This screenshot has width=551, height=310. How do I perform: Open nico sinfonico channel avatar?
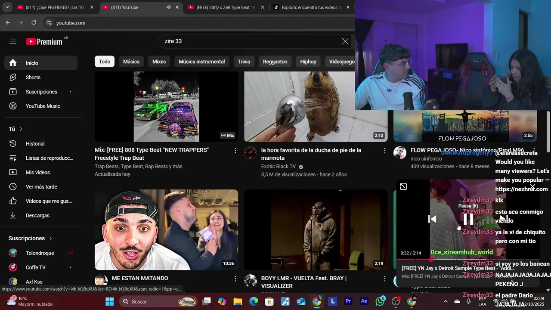pyautogui.click(x=400, y=152)
